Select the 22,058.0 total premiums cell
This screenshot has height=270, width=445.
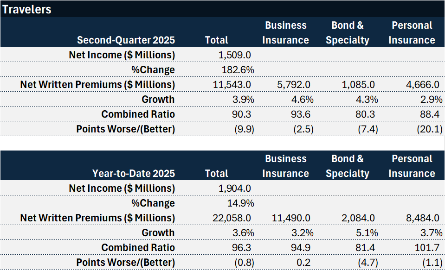(232, 218)
